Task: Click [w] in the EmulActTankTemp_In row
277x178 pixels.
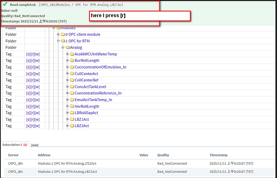Action: point(37,100)
